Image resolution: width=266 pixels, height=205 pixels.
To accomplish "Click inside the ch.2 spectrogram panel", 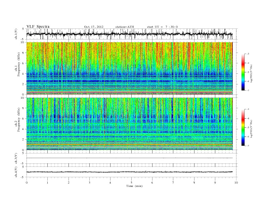I will (x=129, y=124).
